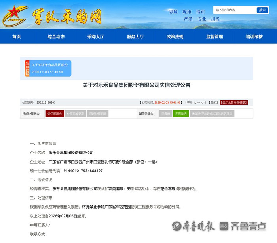Click the search input field

click(235, 10)
